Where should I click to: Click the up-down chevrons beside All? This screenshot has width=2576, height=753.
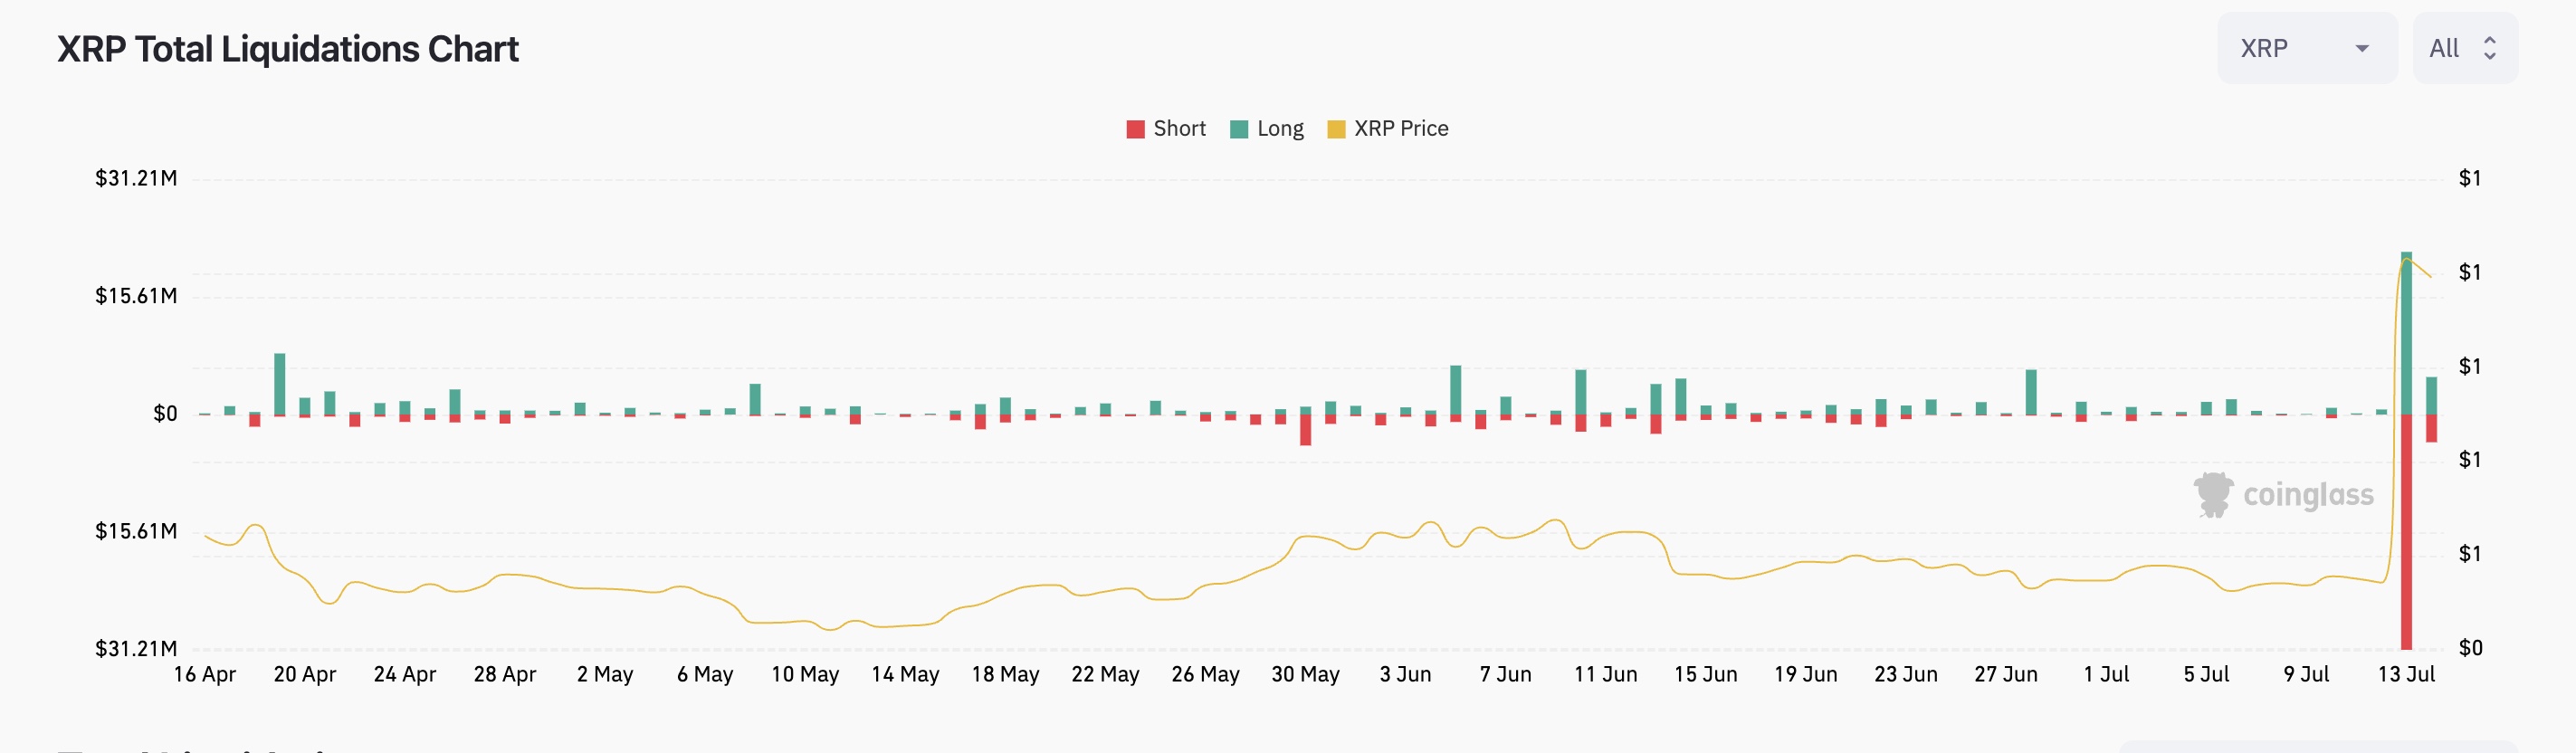2490,48
